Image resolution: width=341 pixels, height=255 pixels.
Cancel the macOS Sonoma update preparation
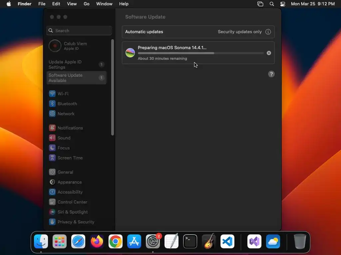pos(269,53)
